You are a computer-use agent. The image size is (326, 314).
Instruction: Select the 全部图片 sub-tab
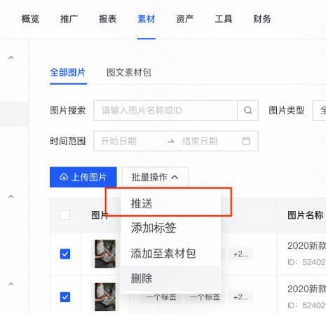(x=68, y=72)
